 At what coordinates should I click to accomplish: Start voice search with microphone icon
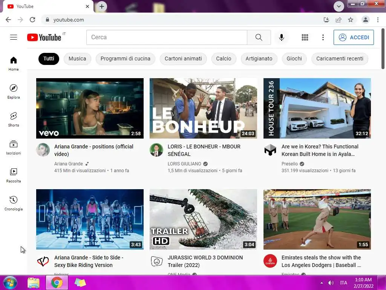click(281, 37)
